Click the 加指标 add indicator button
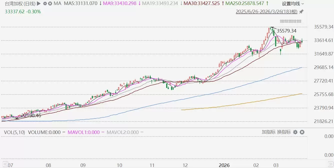This screenshot has width=334, height=168. 269,132
